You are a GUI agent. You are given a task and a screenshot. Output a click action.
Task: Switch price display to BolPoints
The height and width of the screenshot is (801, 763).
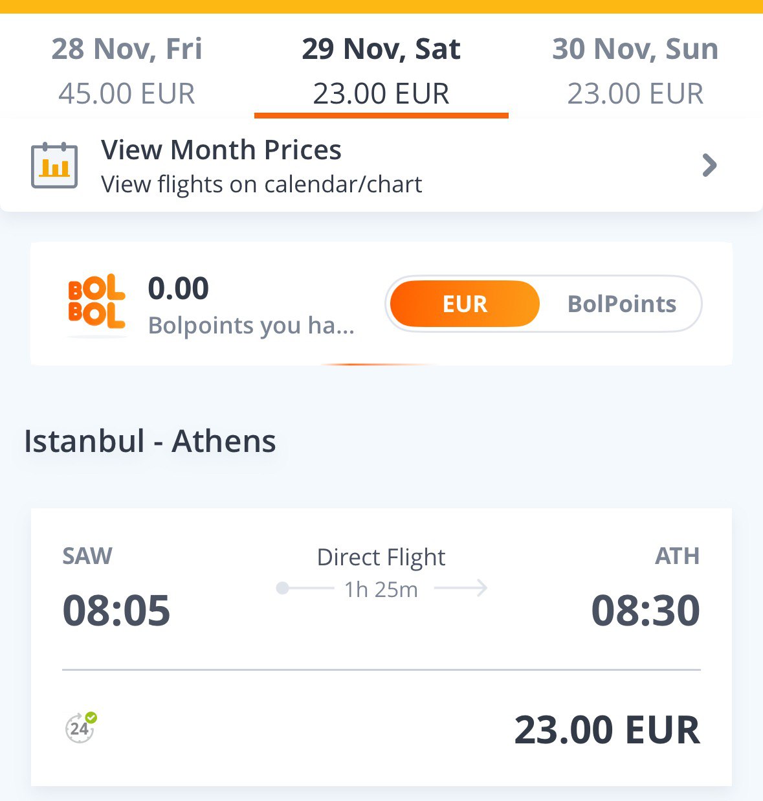coord(621,304)
